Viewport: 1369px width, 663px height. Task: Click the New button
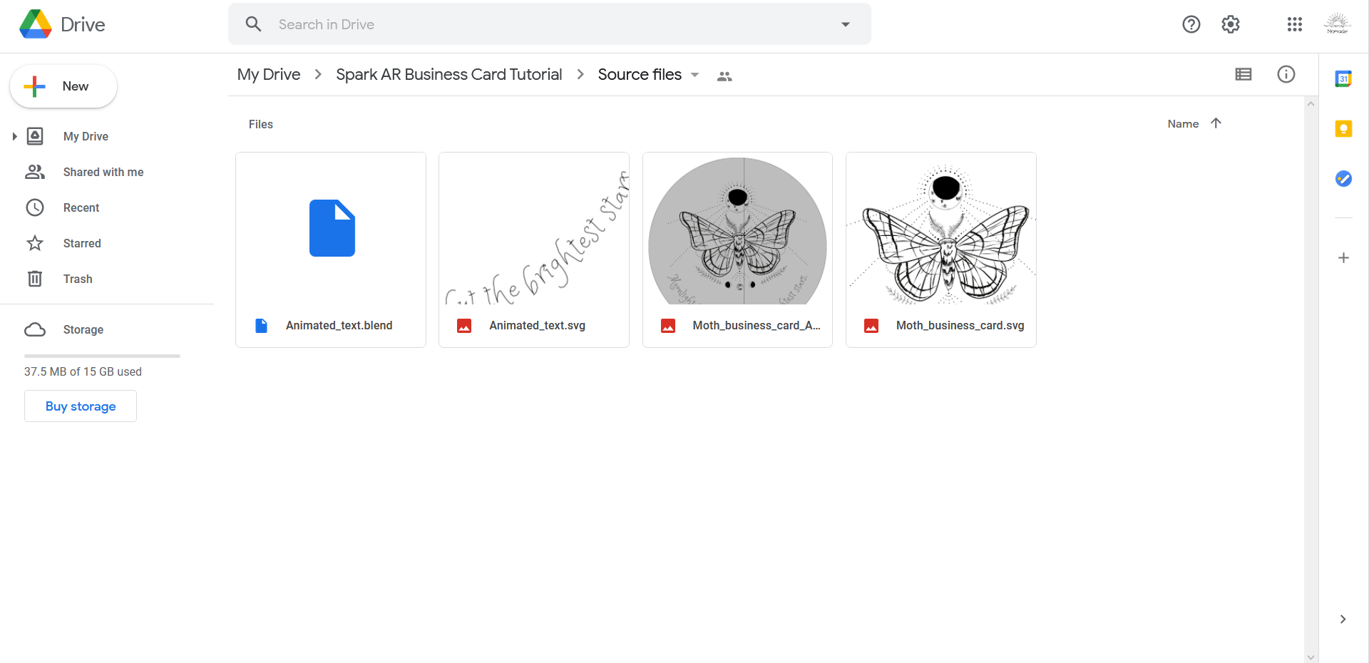(63, 86)
